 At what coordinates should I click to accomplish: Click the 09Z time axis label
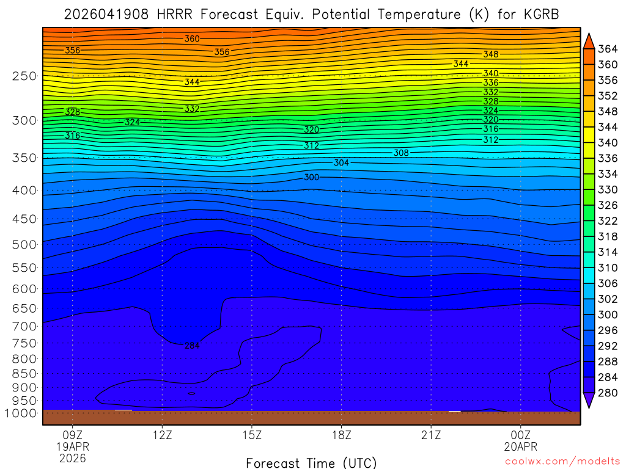tap(73, 435)
